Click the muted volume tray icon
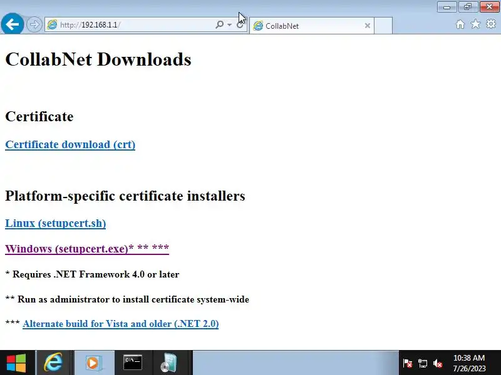The image size is (501, 375). 438,363
